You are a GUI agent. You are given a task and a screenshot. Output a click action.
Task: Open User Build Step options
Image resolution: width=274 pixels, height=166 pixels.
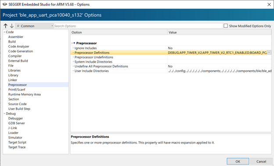click(19, 109)
